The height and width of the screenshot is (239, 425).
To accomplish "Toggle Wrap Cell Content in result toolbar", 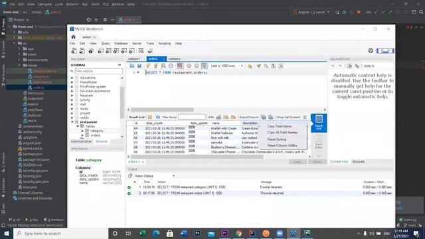I will (305, 117).
